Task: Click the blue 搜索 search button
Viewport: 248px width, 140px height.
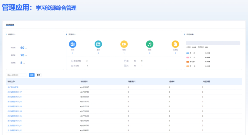Action: pos(32,75)
